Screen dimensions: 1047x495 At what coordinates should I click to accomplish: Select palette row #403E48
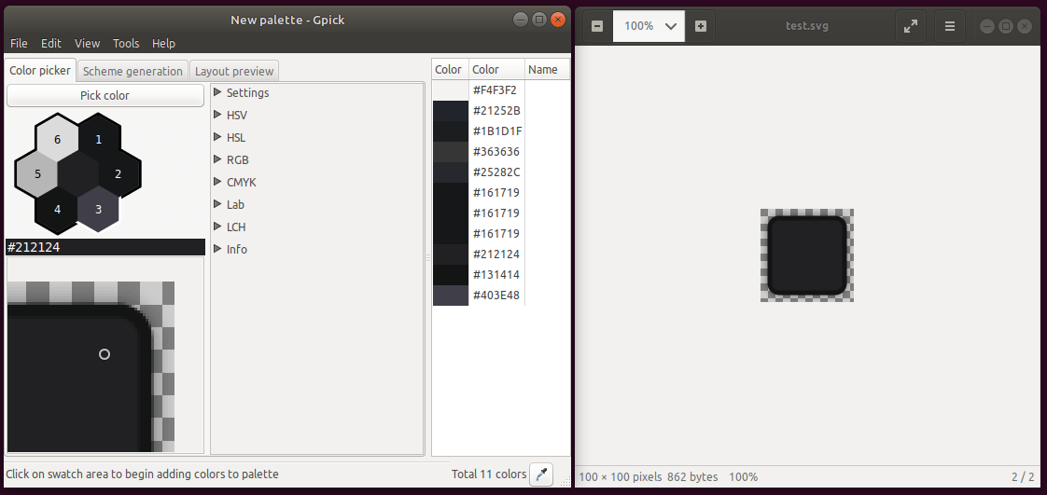click(501, 296)
